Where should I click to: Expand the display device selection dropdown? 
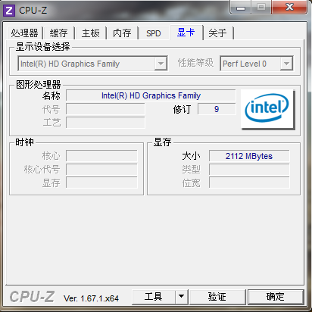[x=161, y=64]
